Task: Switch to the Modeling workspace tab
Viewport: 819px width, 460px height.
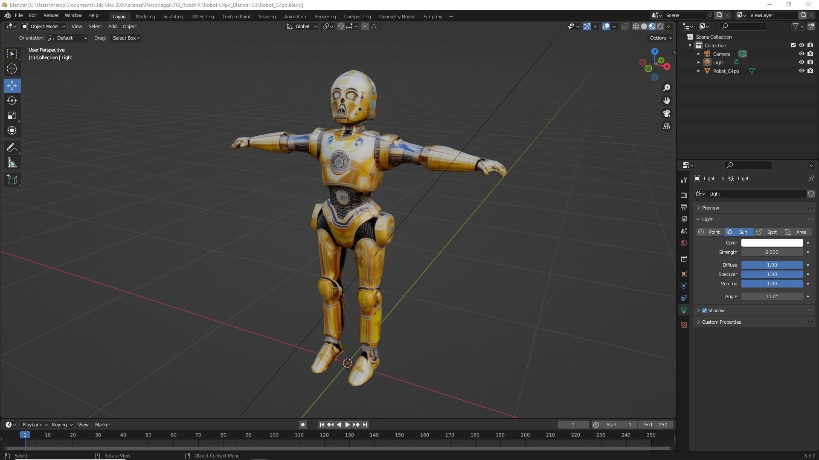Action: click(145, 17)
